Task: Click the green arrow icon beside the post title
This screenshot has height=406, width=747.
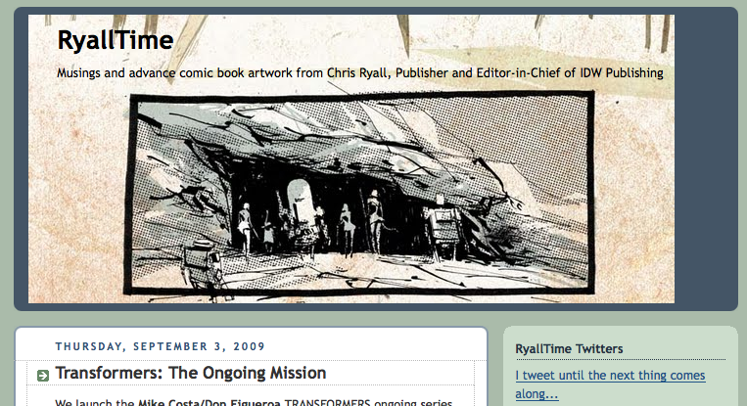Action: 43,376
